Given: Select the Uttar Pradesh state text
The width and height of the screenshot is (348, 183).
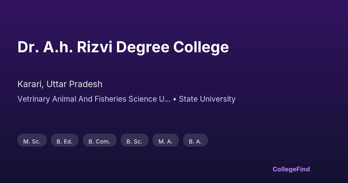Looking at the screenshot, I should coord(75,84).
